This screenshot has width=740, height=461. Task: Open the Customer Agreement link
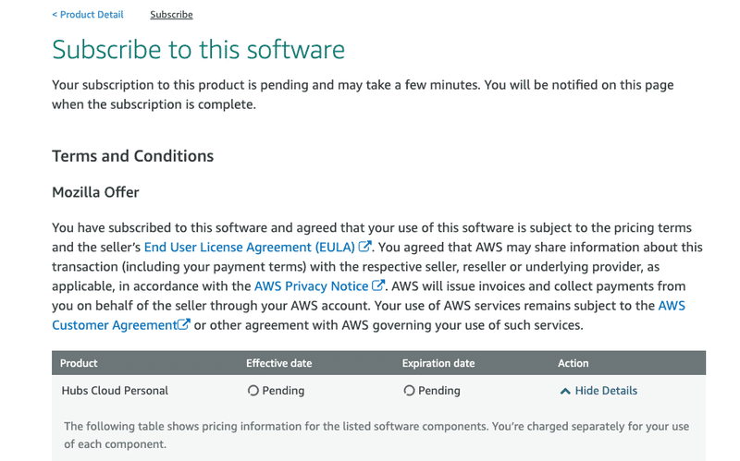click(x=114, y=325)
